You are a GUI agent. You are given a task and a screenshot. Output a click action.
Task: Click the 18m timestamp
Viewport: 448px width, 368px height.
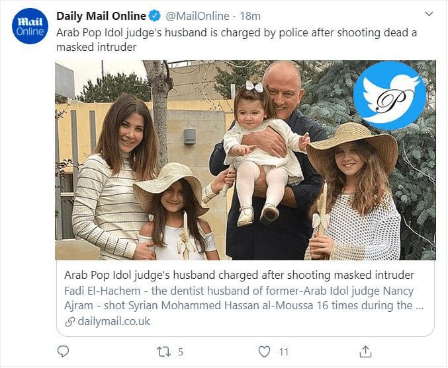pyautogui.click(x=251, y=16)
